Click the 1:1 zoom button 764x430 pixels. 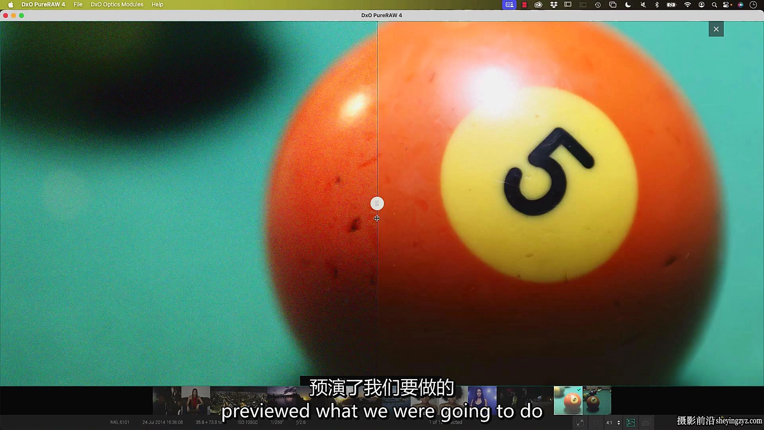pyautogui.click(x=596, y=422)
